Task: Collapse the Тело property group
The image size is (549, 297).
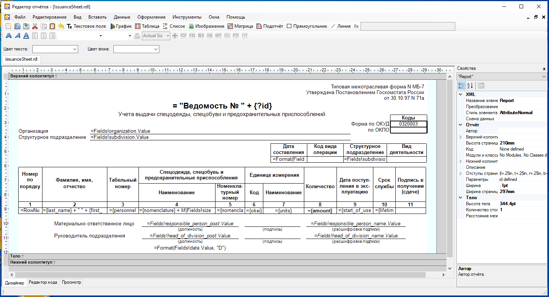Action: tap(461, 198)
